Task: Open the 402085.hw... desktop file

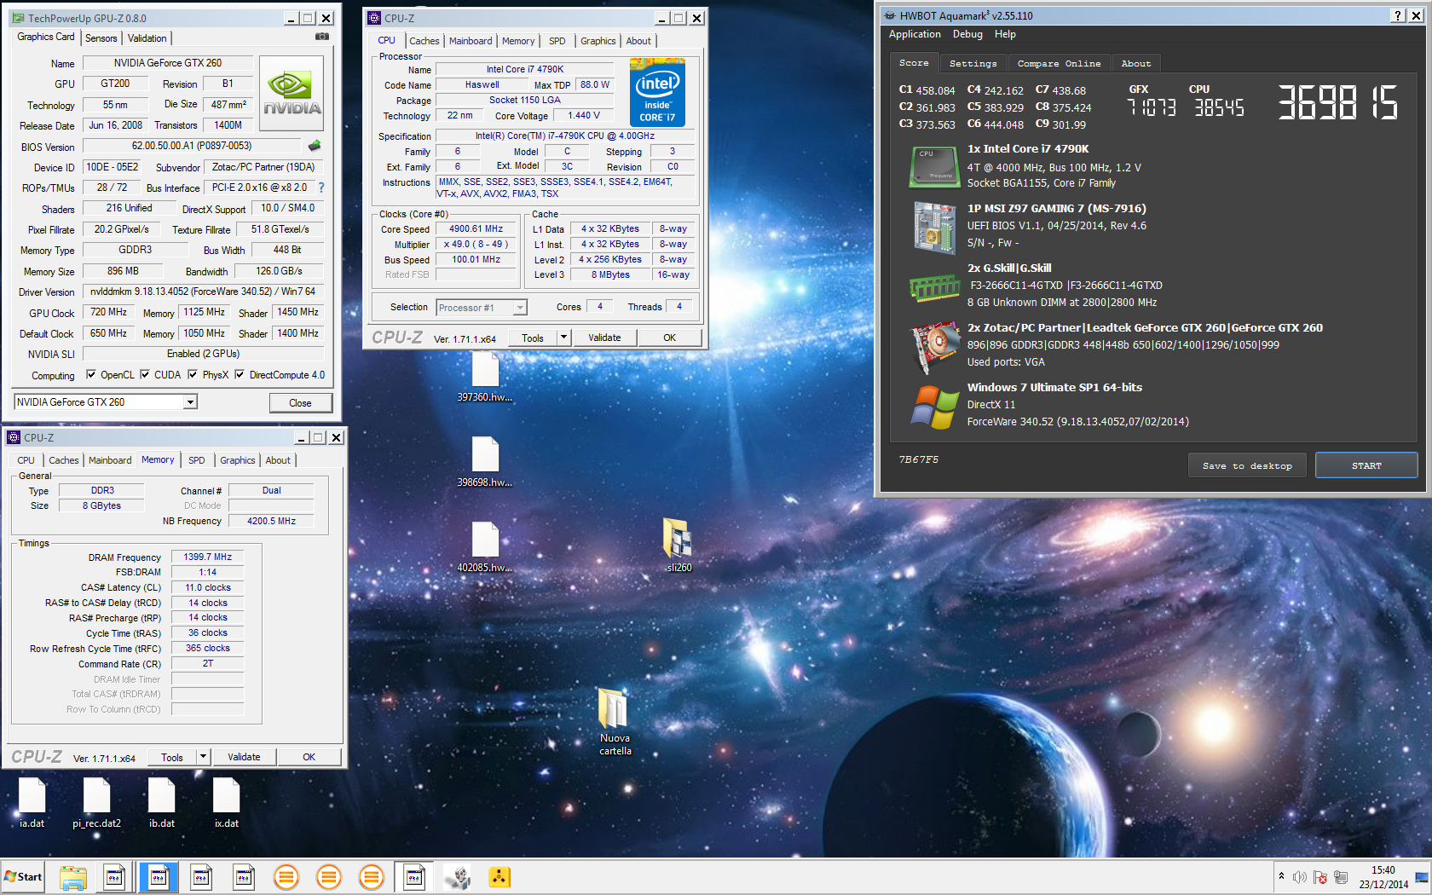Action: 485,546
